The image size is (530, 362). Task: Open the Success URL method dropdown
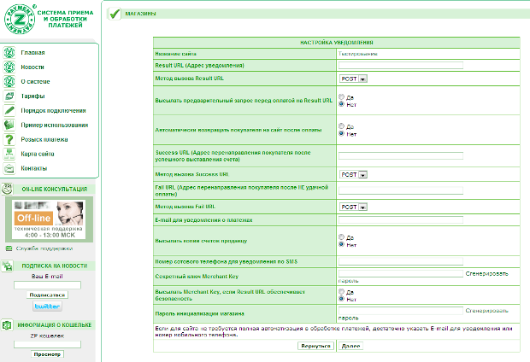tap(353, 174)
